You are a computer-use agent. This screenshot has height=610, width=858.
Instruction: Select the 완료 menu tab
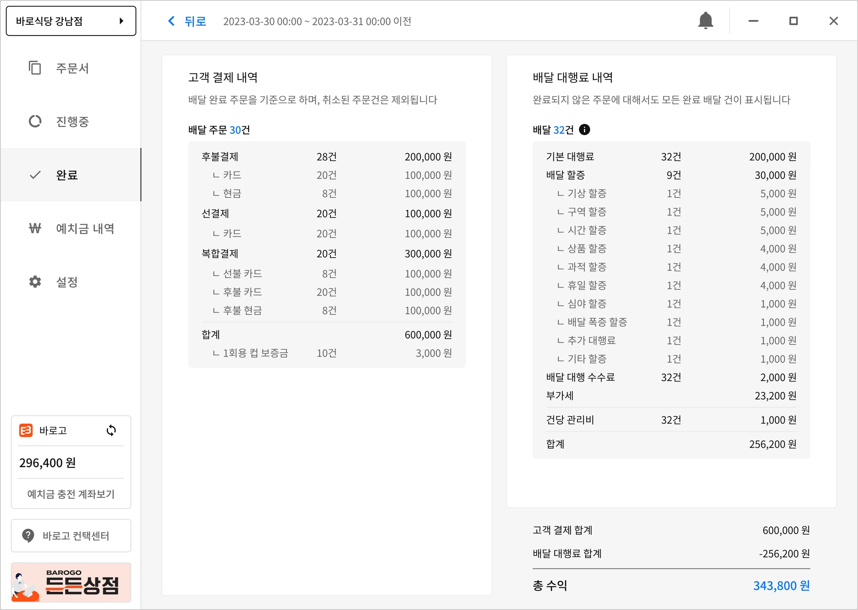pyautogui.click(x=67, y=175)
